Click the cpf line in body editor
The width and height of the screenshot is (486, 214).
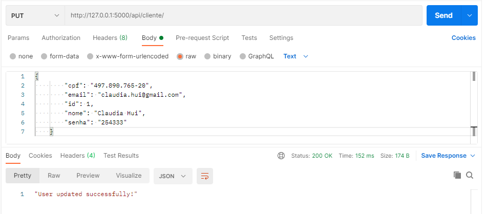tap(109, 85)
